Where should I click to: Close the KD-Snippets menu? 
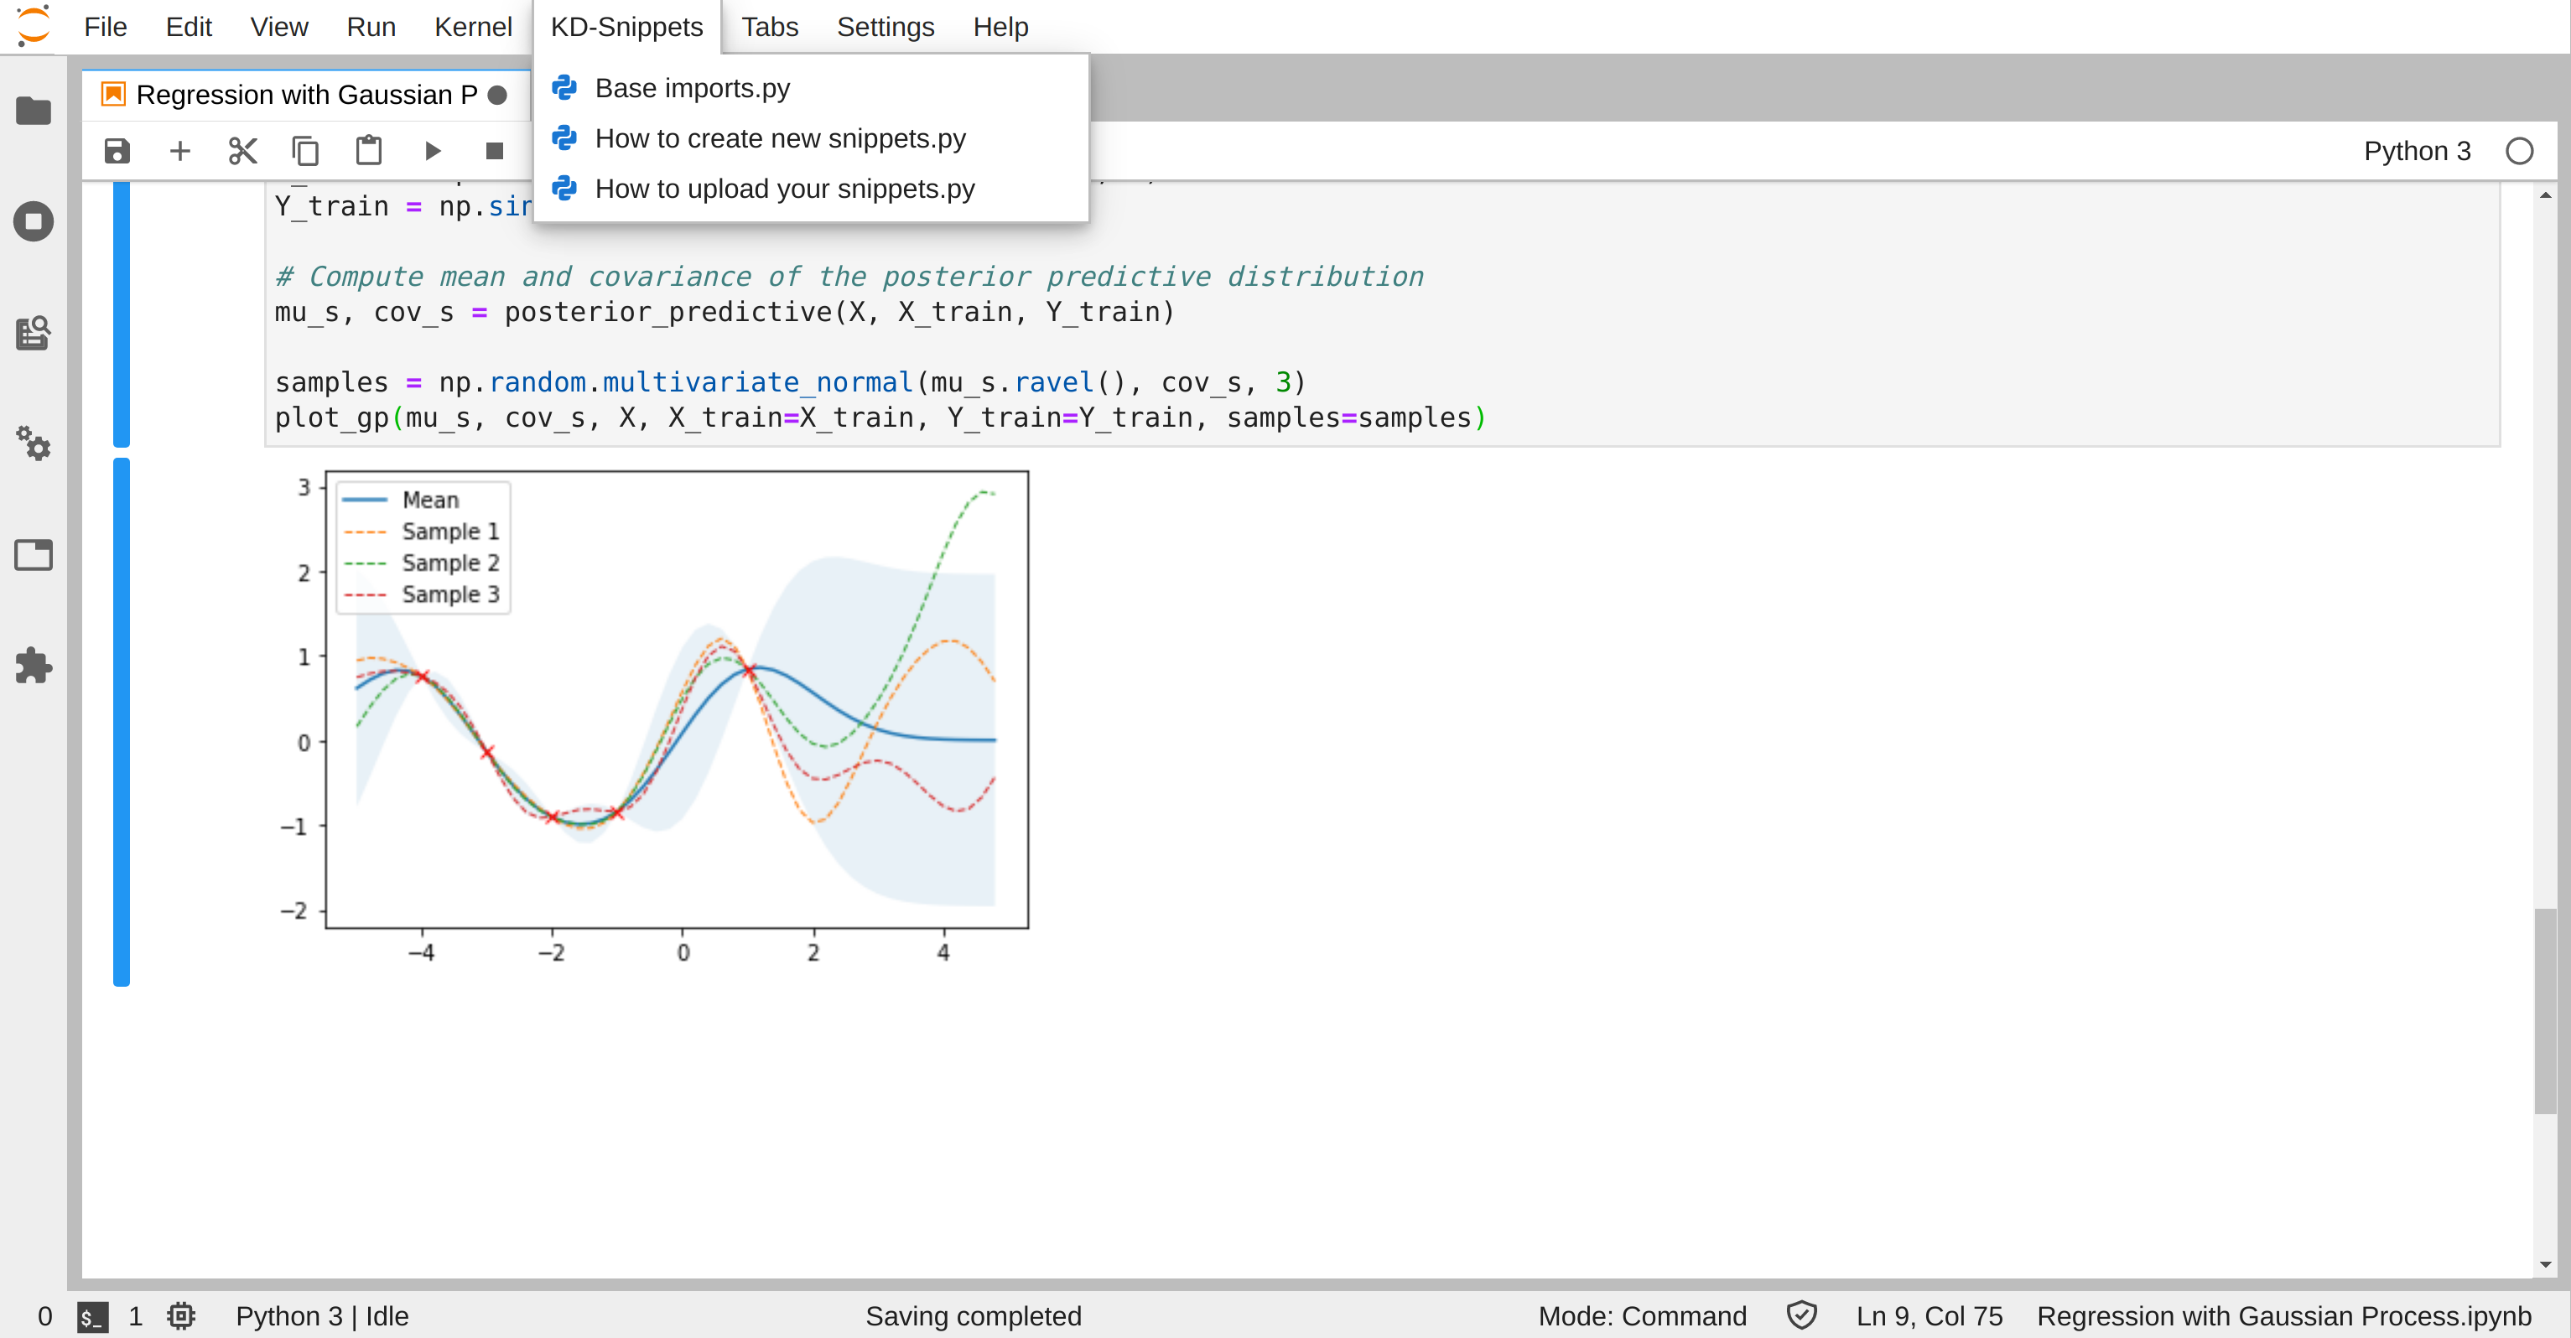pyautogui.click(x=626, y=27)
